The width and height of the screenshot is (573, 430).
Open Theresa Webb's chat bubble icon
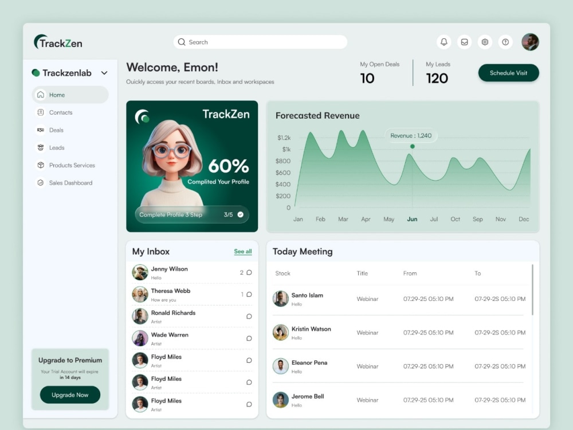249,294
